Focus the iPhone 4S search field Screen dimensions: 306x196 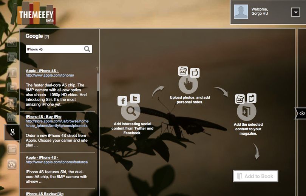55,49
